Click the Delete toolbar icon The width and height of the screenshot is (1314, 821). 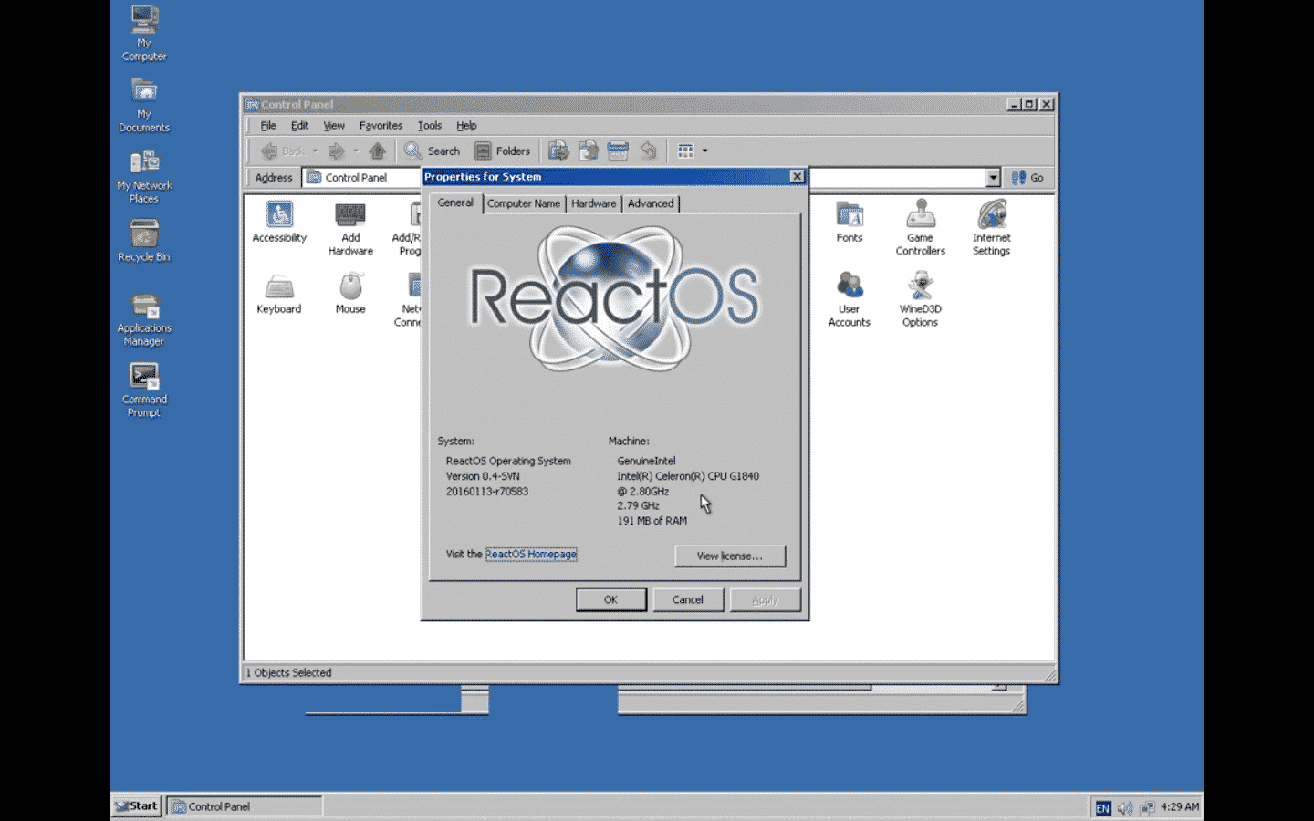coord(618,151)
